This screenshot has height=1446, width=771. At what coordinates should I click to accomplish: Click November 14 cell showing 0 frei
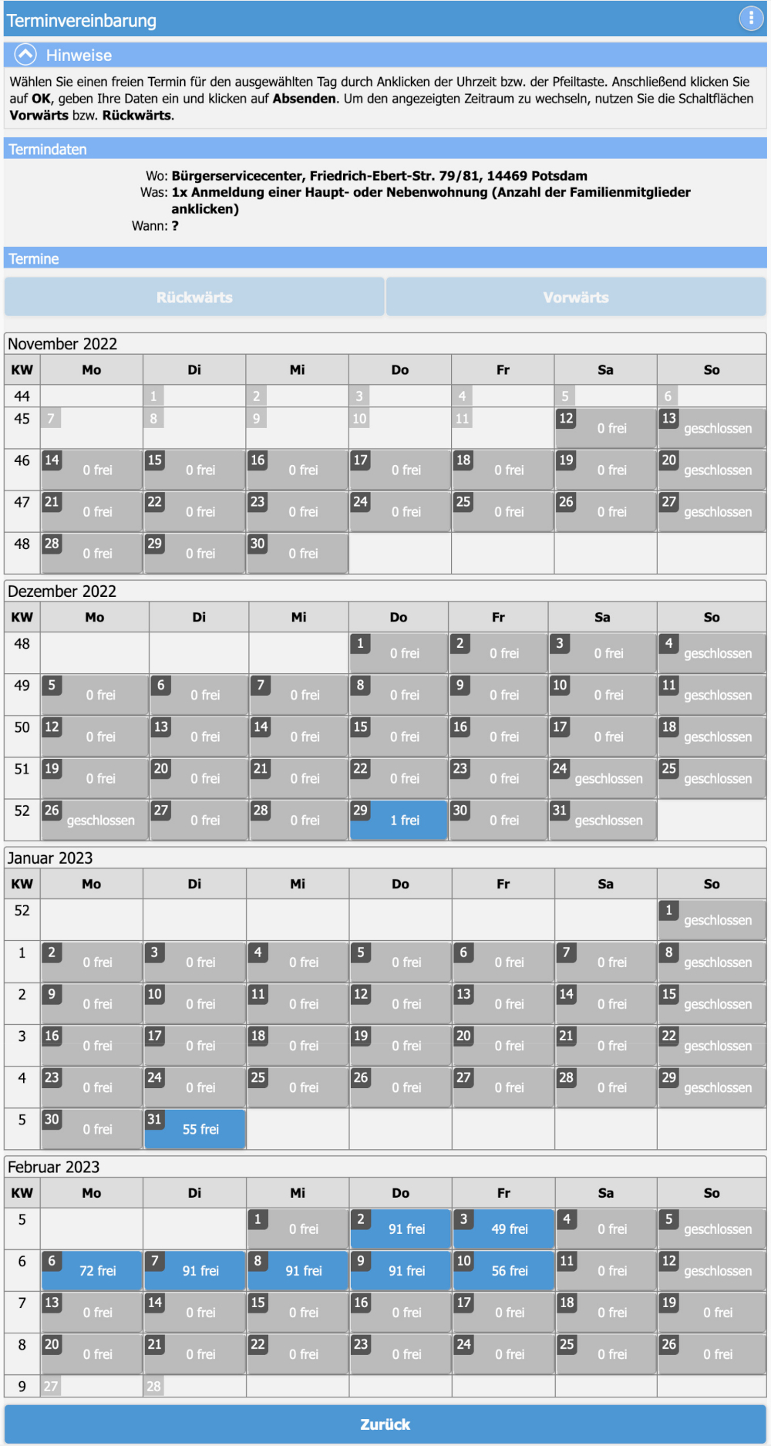92,470
